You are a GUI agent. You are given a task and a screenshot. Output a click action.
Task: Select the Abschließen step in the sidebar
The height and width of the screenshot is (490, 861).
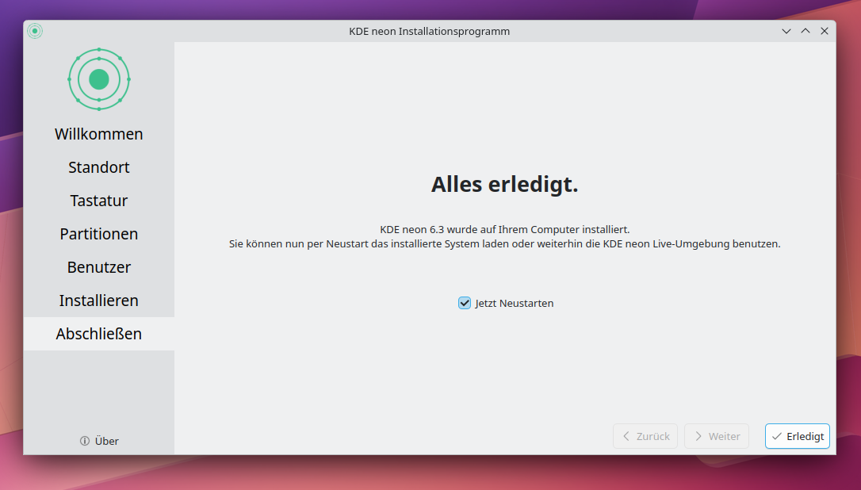pos(99,334)
